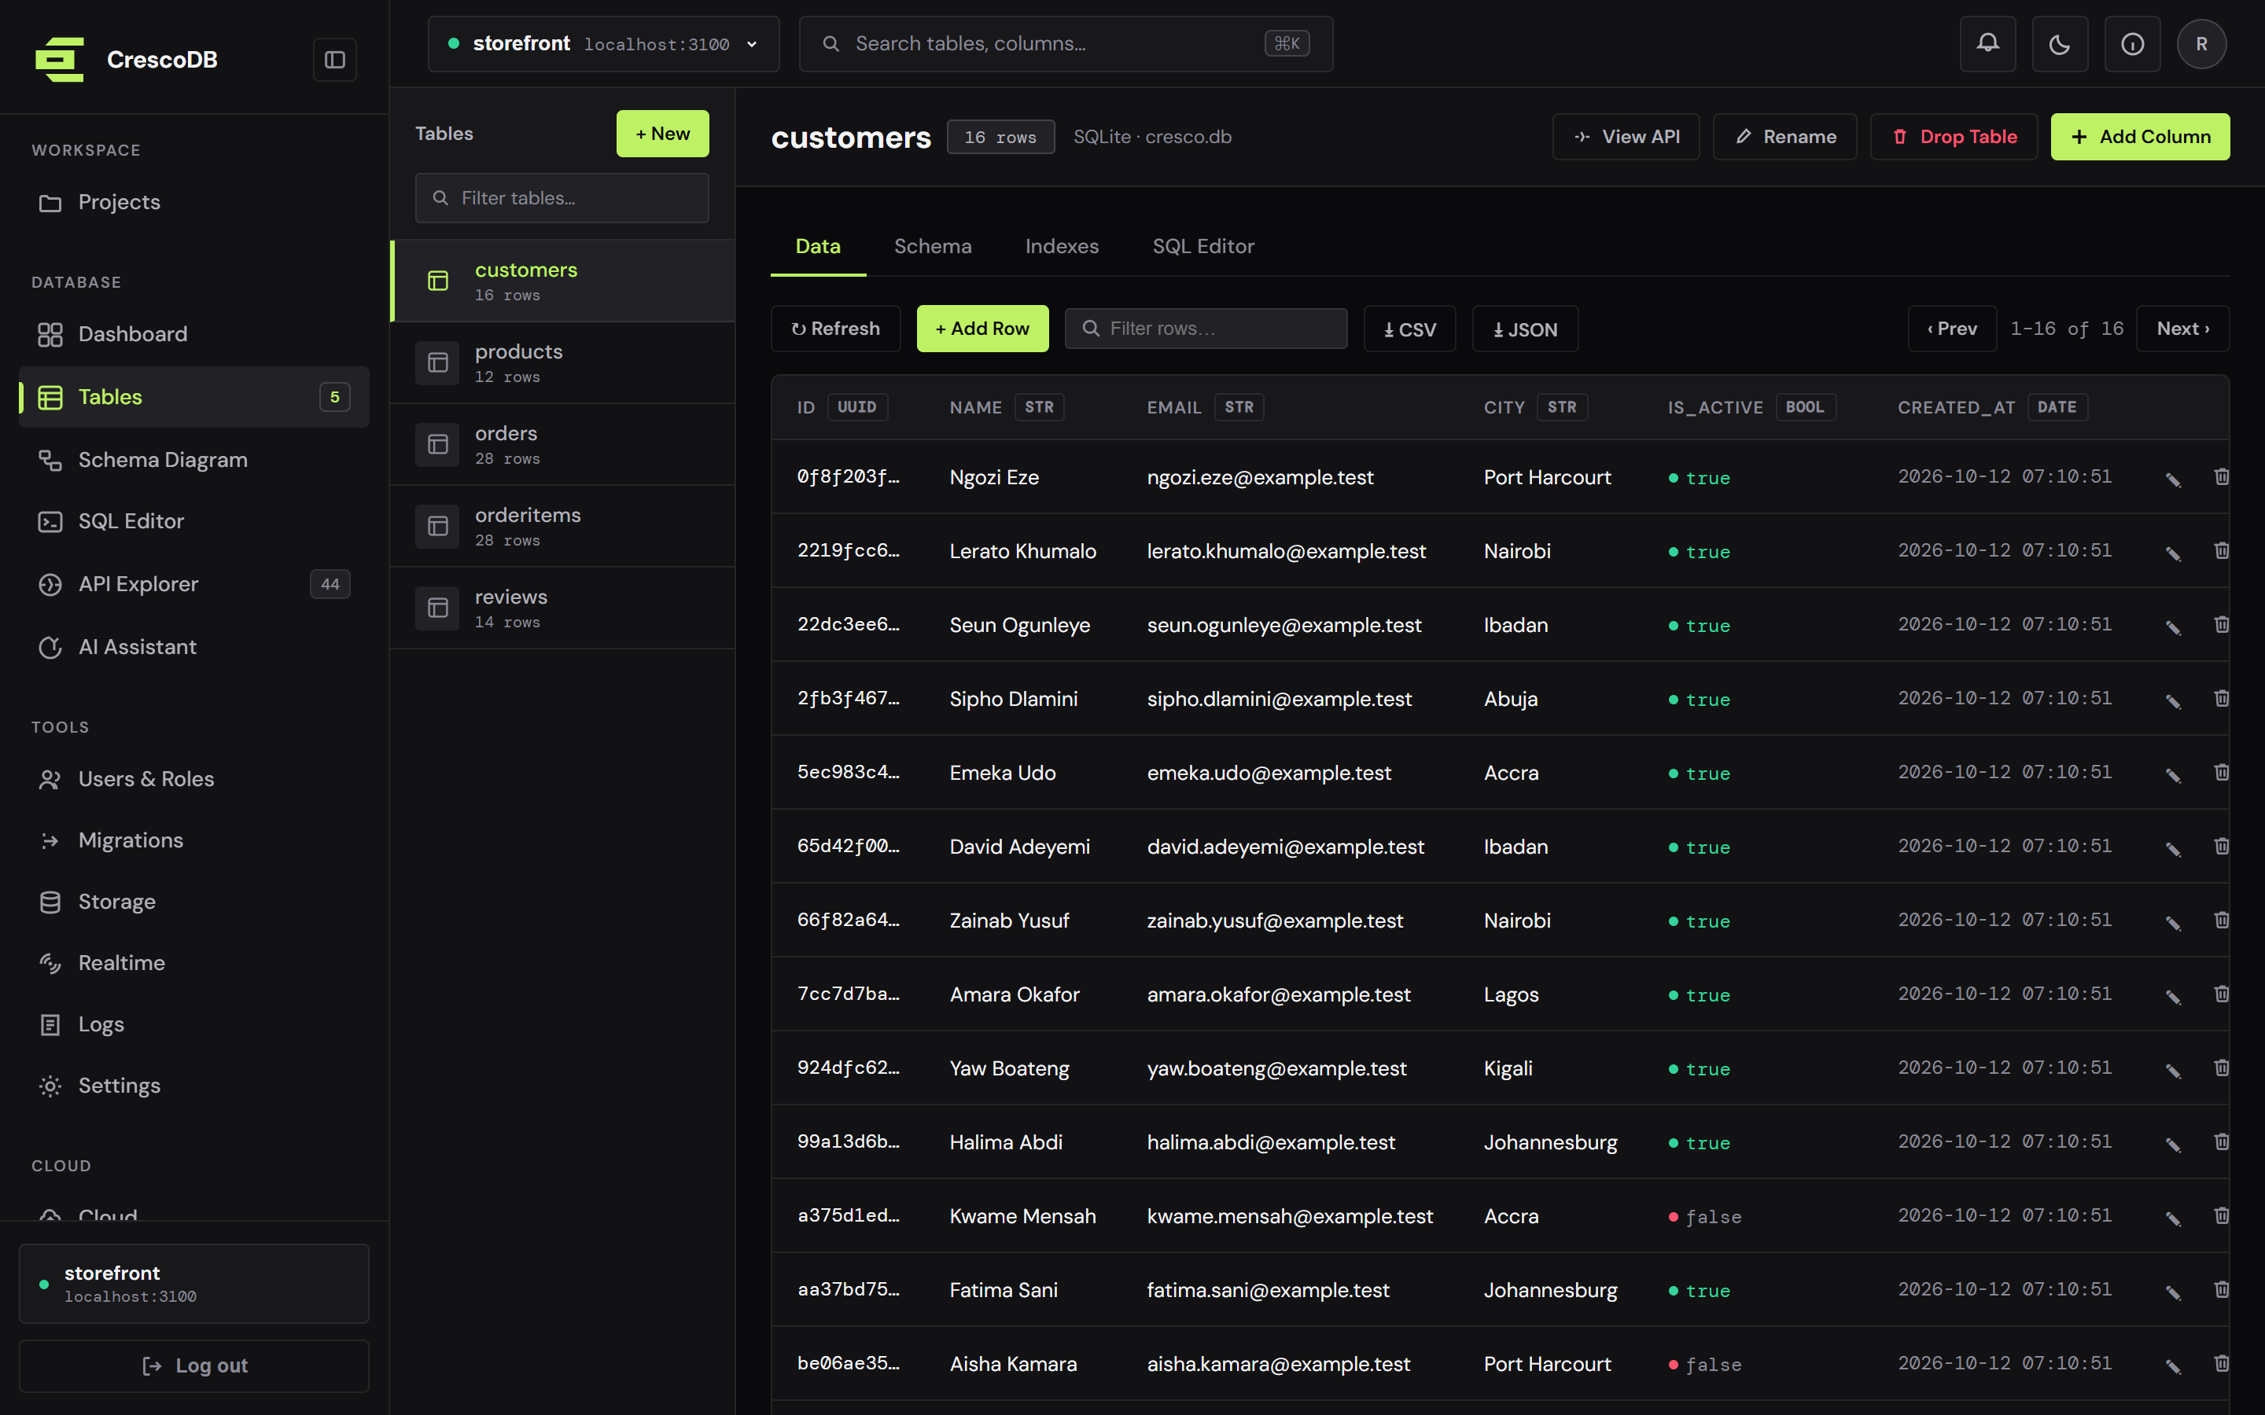Add a new row with + Add Row

click(983, 329)
